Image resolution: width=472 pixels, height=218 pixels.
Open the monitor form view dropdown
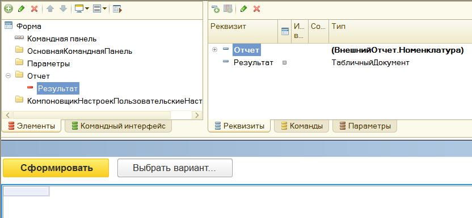(x=81, y=8)
